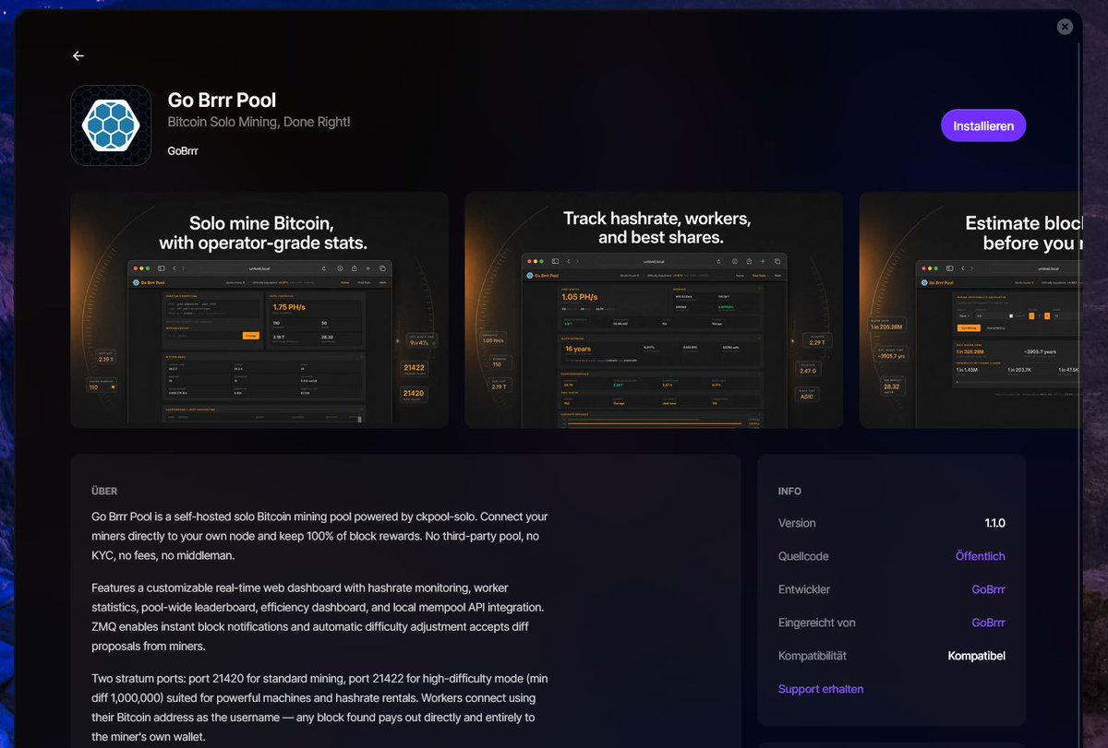Click the Support erhalten link

click(x=821, y=689)
